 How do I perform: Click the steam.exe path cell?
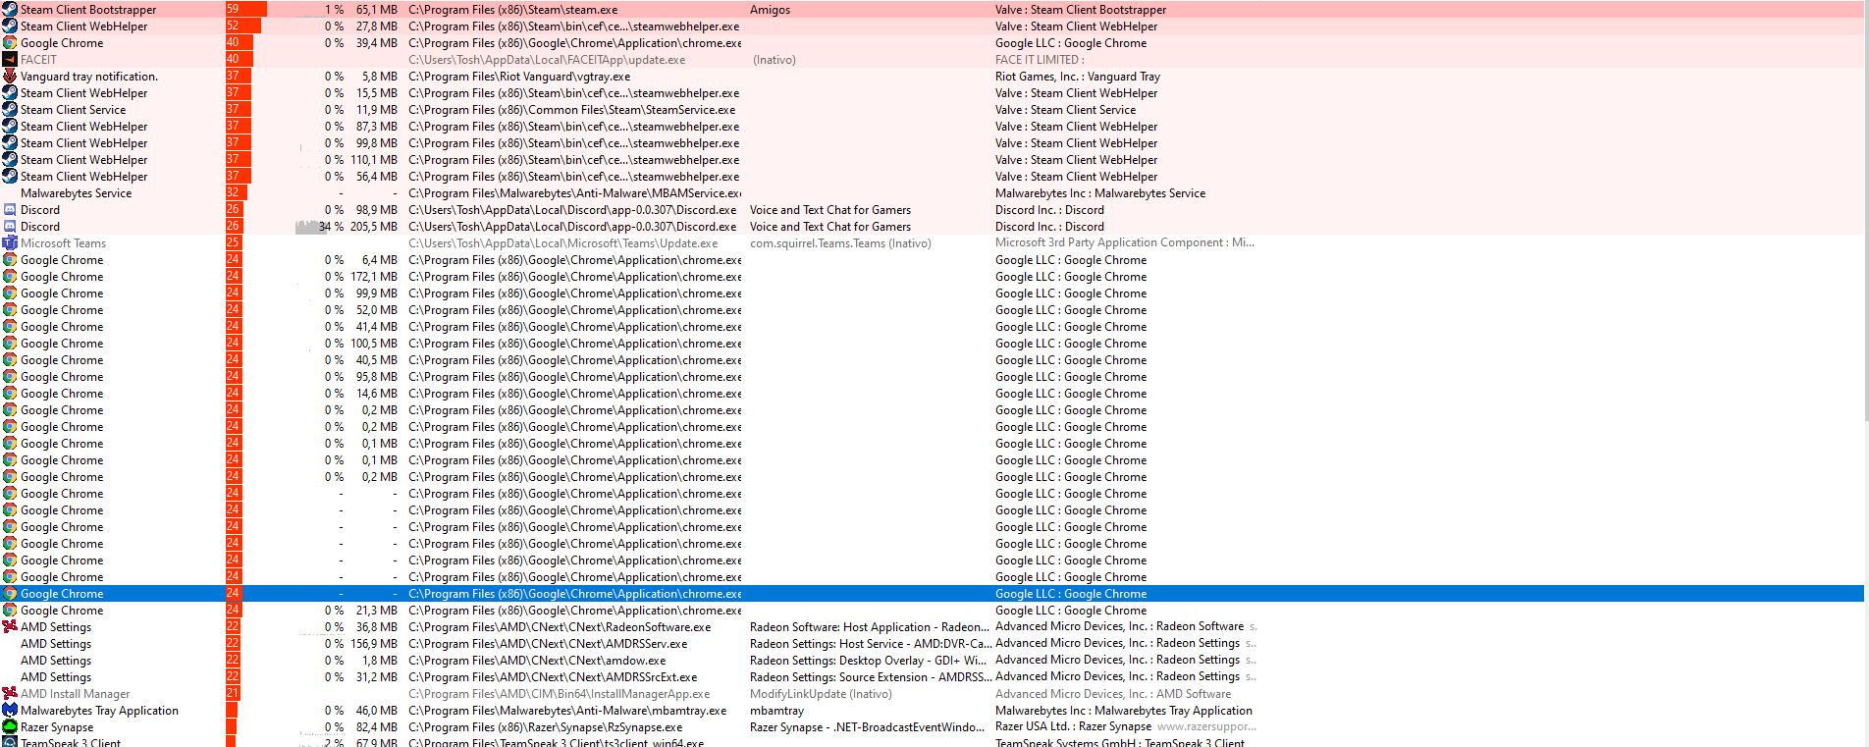[513, 10]
